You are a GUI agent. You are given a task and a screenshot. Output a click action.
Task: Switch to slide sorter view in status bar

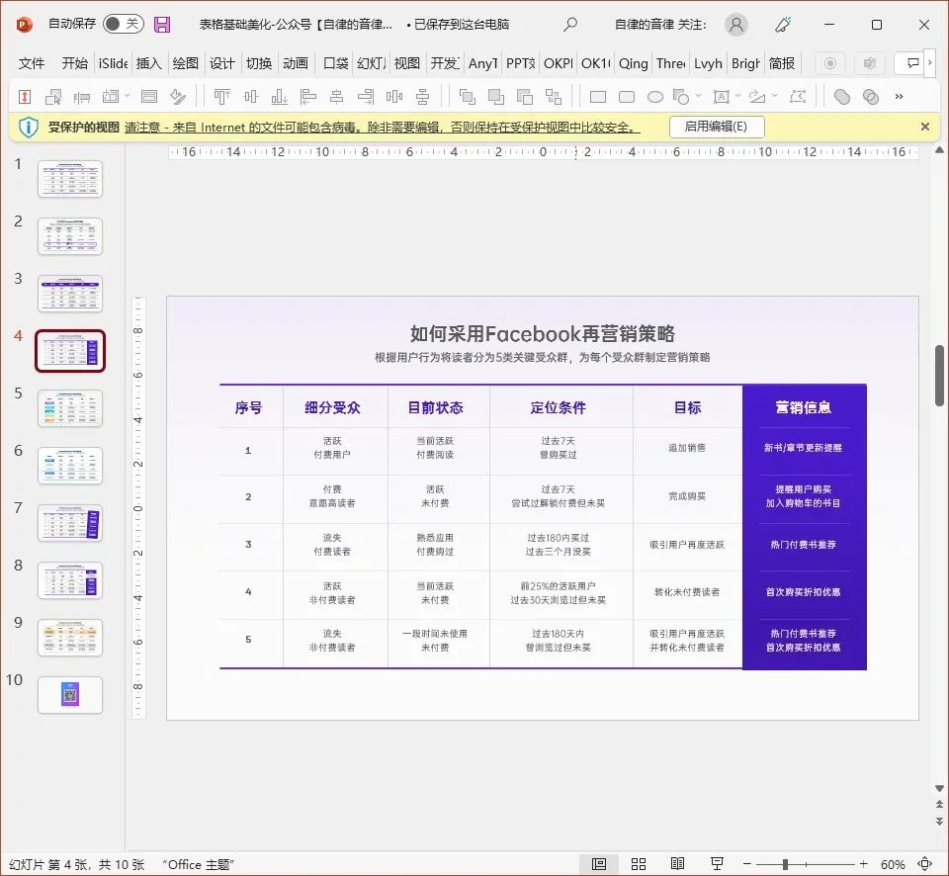pyautogui.click(x=638, y=863)
